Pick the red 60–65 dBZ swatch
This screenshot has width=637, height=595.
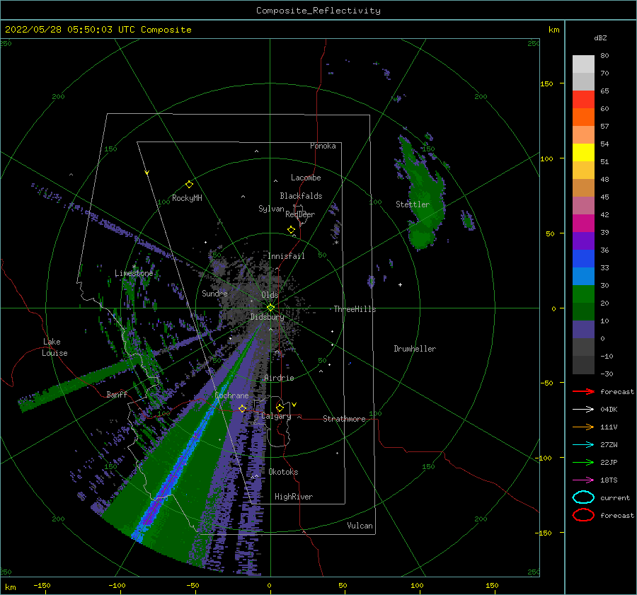pos(583,100)
